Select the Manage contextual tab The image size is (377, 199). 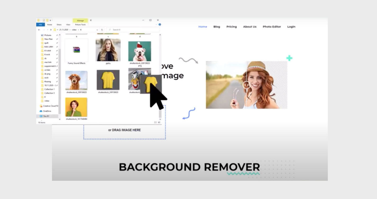pos(80,20)
